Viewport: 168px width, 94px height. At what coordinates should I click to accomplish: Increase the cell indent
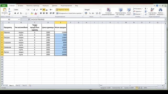coord(53,13)
